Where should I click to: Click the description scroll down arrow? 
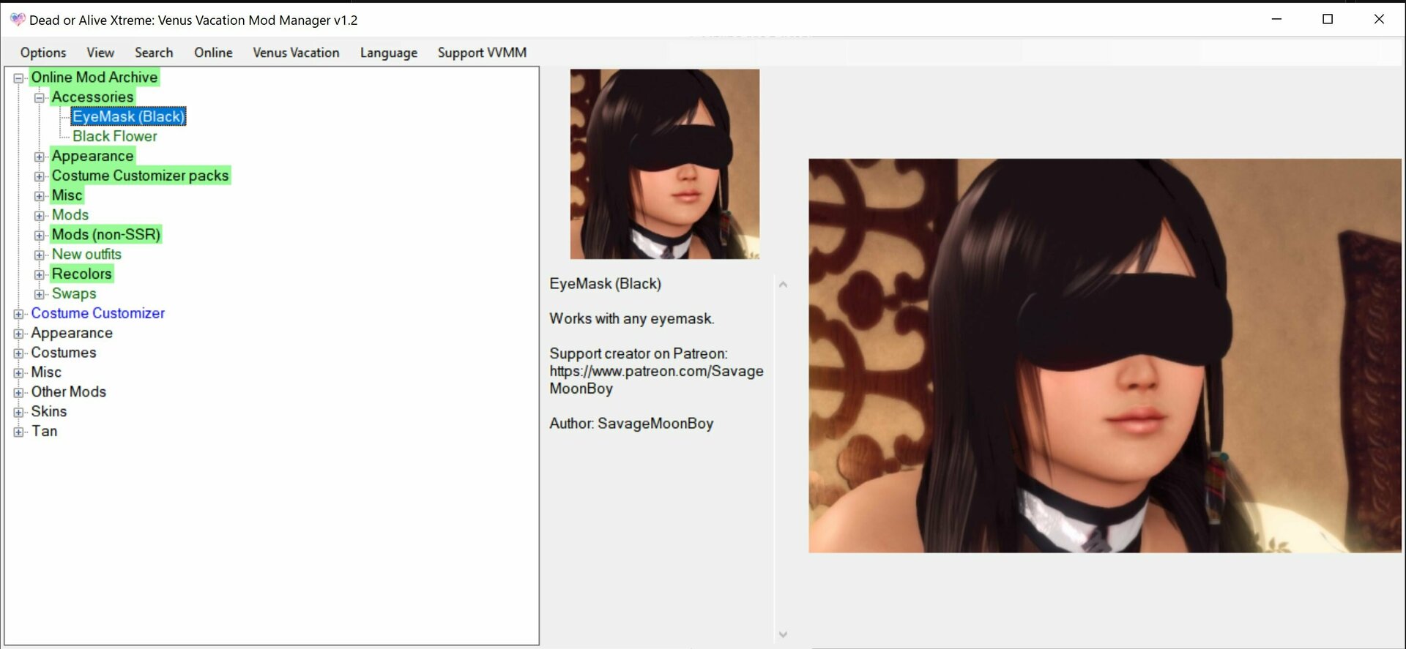tap(783, 634)
